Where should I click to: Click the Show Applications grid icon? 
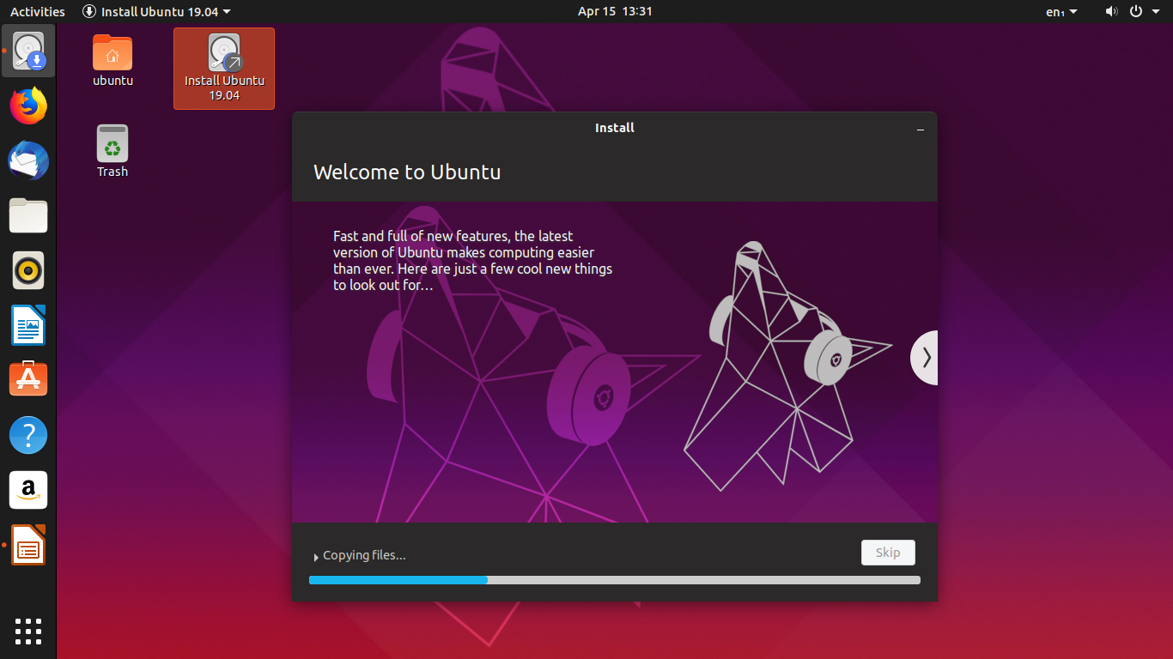(28, 632)
